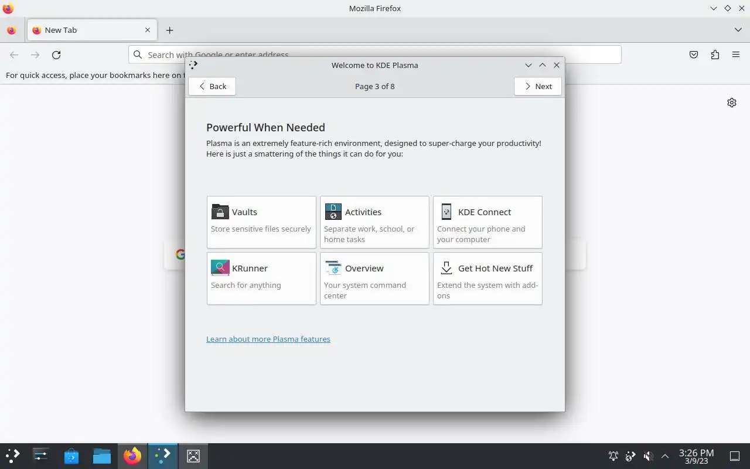750x469 pixels.
Task: Close the New Tab tab
Action: coord(148,30)
